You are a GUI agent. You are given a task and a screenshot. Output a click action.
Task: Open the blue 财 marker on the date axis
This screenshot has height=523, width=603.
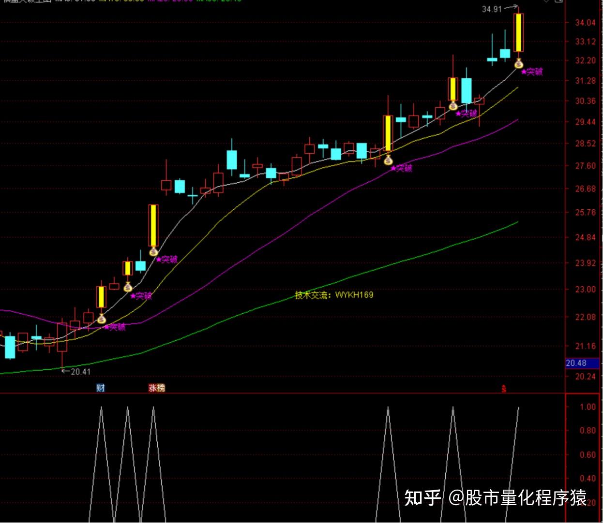point(101,388)
